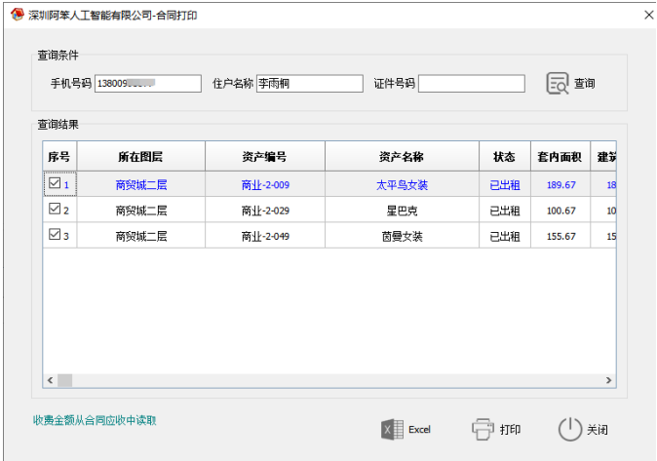Viewport: 657px width, 461px height.
Task: Click the 资产编号 column header
Action: pyautogui.click(x=264, y=156)
